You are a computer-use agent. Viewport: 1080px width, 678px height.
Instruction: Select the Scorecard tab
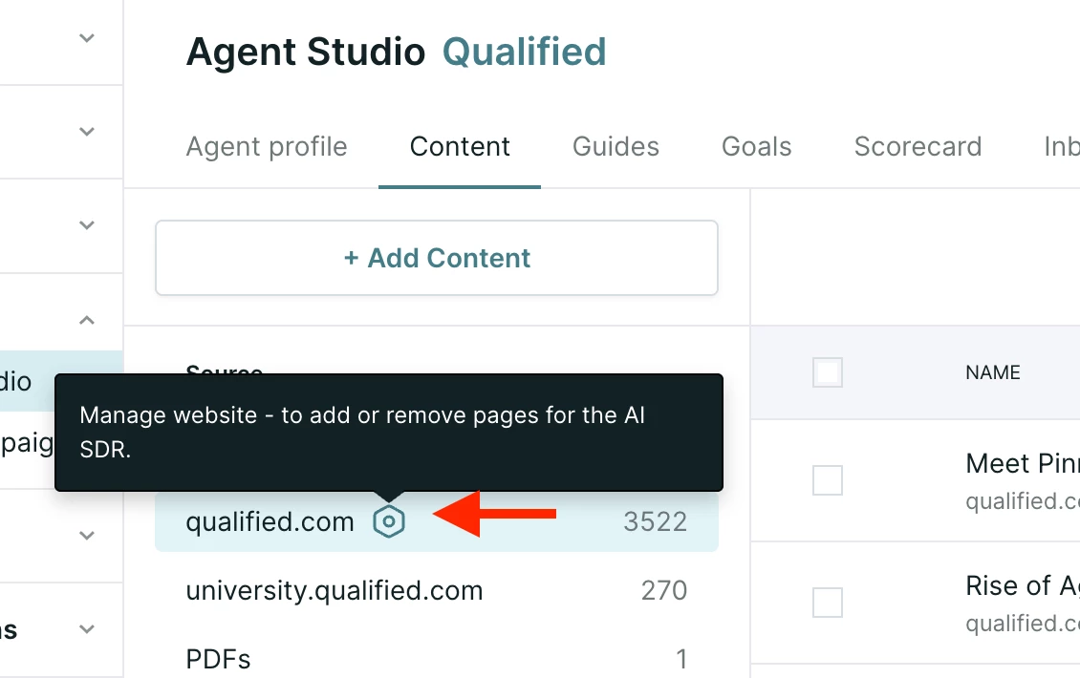click(918, 147)
